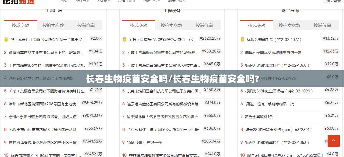The image size is (344, 157).
Task: Click the ¥283.04万 price tag
Action: coord(211,141)
